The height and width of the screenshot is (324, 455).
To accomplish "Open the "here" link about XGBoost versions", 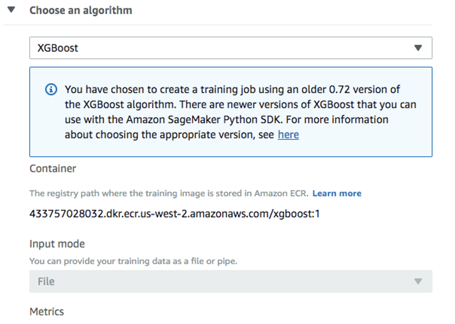I will tap(288, 135).
